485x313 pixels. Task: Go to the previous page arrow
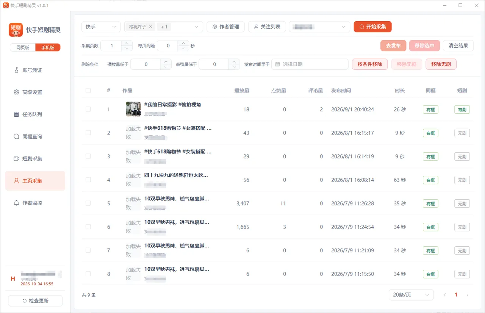[x=445, y=295]
